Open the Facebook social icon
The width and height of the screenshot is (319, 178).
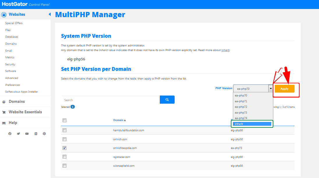(x=10, y=134)
